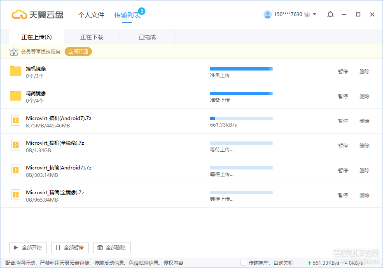The image size is (383, 268).
Task: Open 个人文件 section
Action: (x=91, y=15)
